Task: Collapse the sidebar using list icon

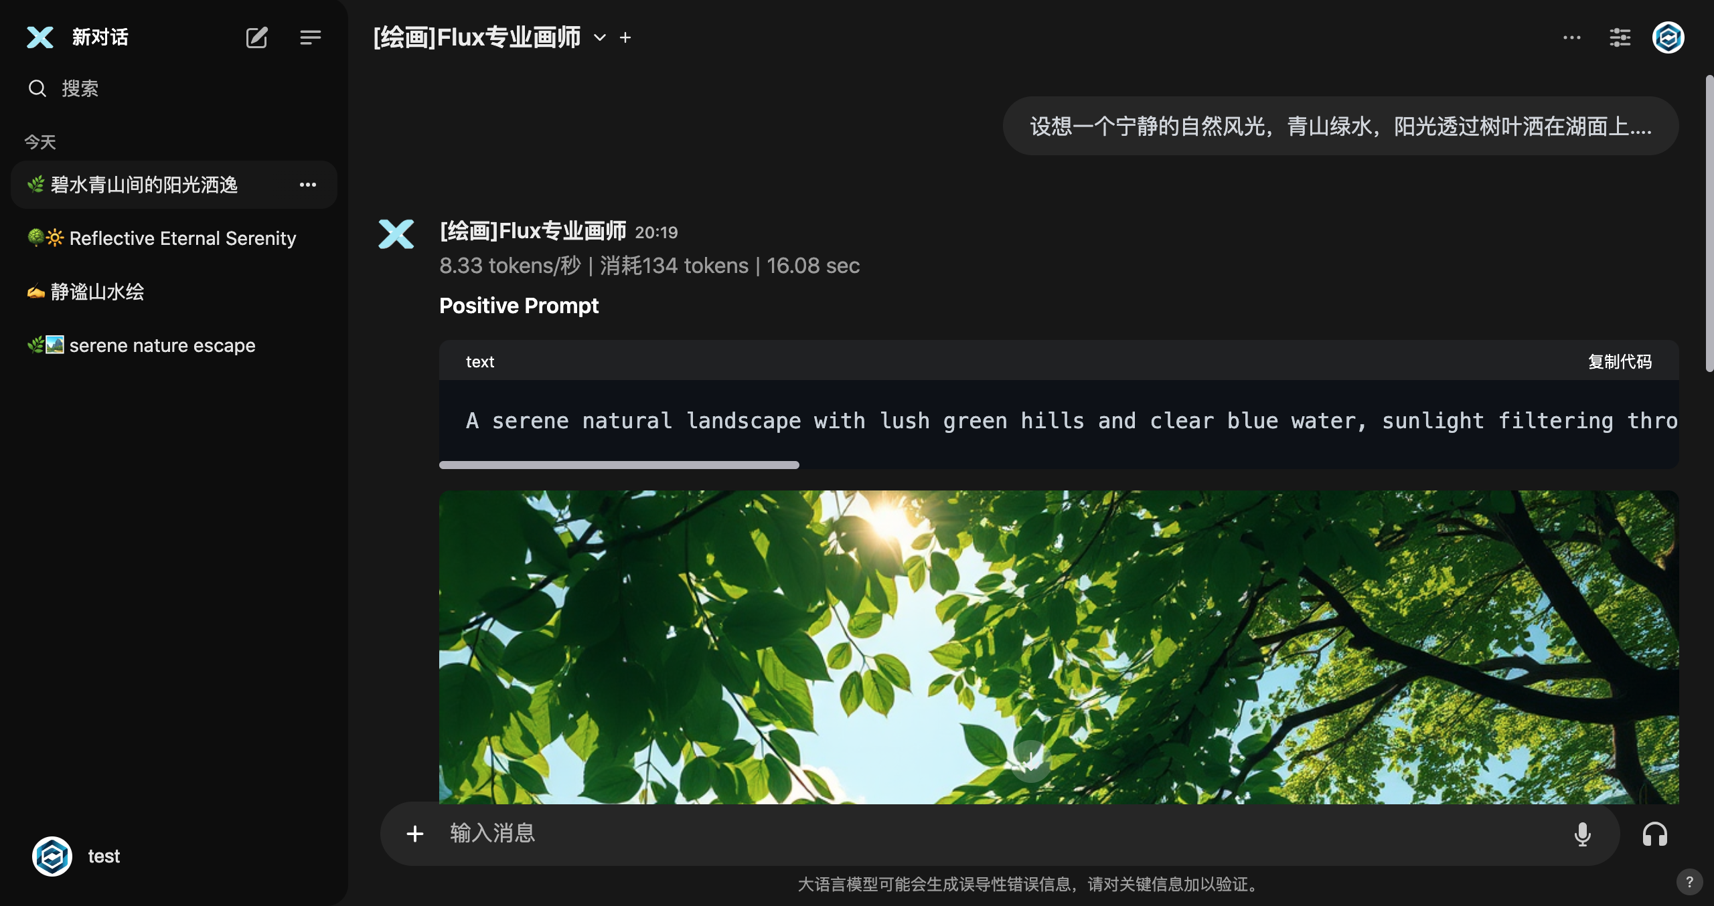Action: [310, 37]
